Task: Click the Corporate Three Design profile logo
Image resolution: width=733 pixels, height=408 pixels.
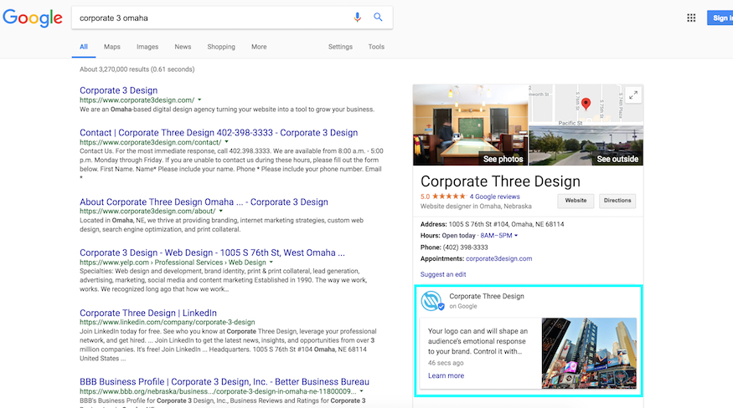Action: coord(432,302)
